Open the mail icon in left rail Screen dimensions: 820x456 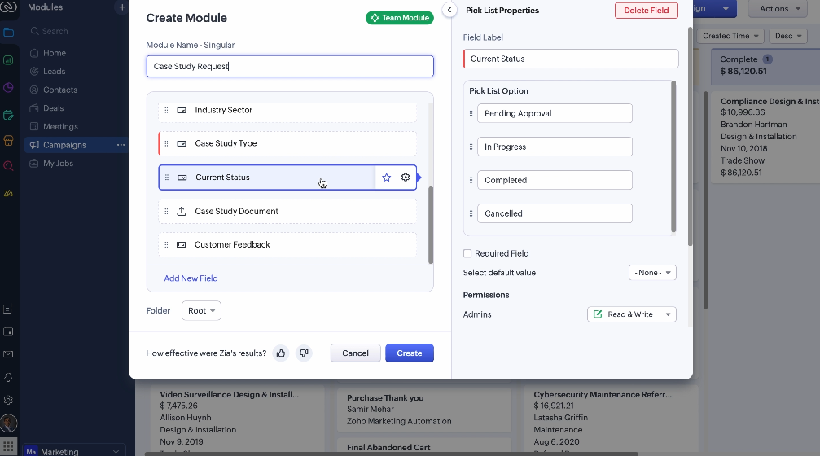[x=8, y=354]
